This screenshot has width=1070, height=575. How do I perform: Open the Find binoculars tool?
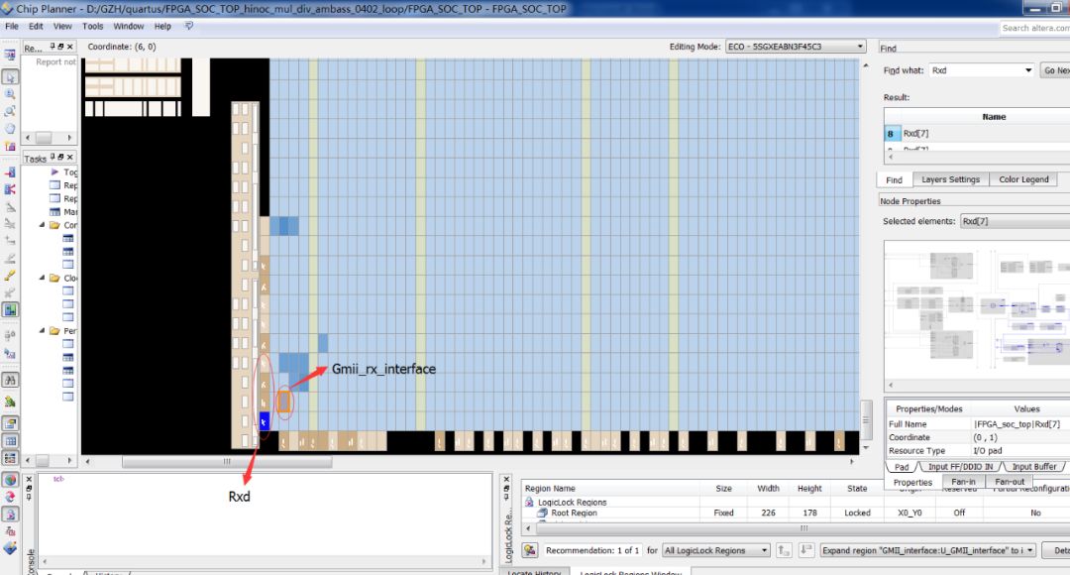[x=10, y=380]
